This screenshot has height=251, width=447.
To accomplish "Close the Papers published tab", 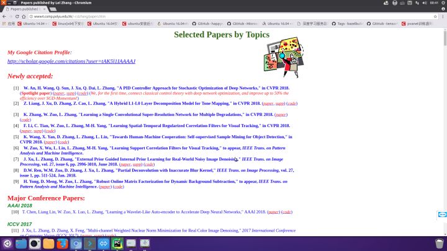I will coord(44,9).
